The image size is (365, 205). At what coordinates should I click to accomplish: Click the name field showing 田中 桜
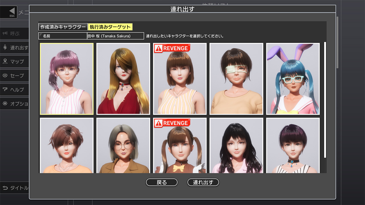pos(115,36)
